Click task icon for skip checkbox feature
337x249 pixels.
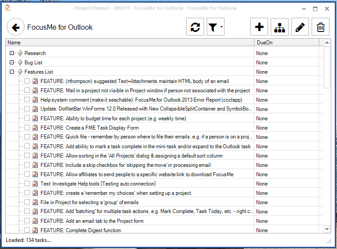point(35,165)
